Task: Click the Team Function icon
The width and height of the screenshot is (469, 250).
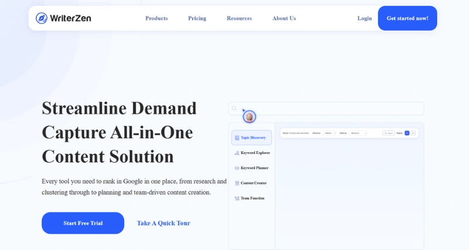Action: 237,198
